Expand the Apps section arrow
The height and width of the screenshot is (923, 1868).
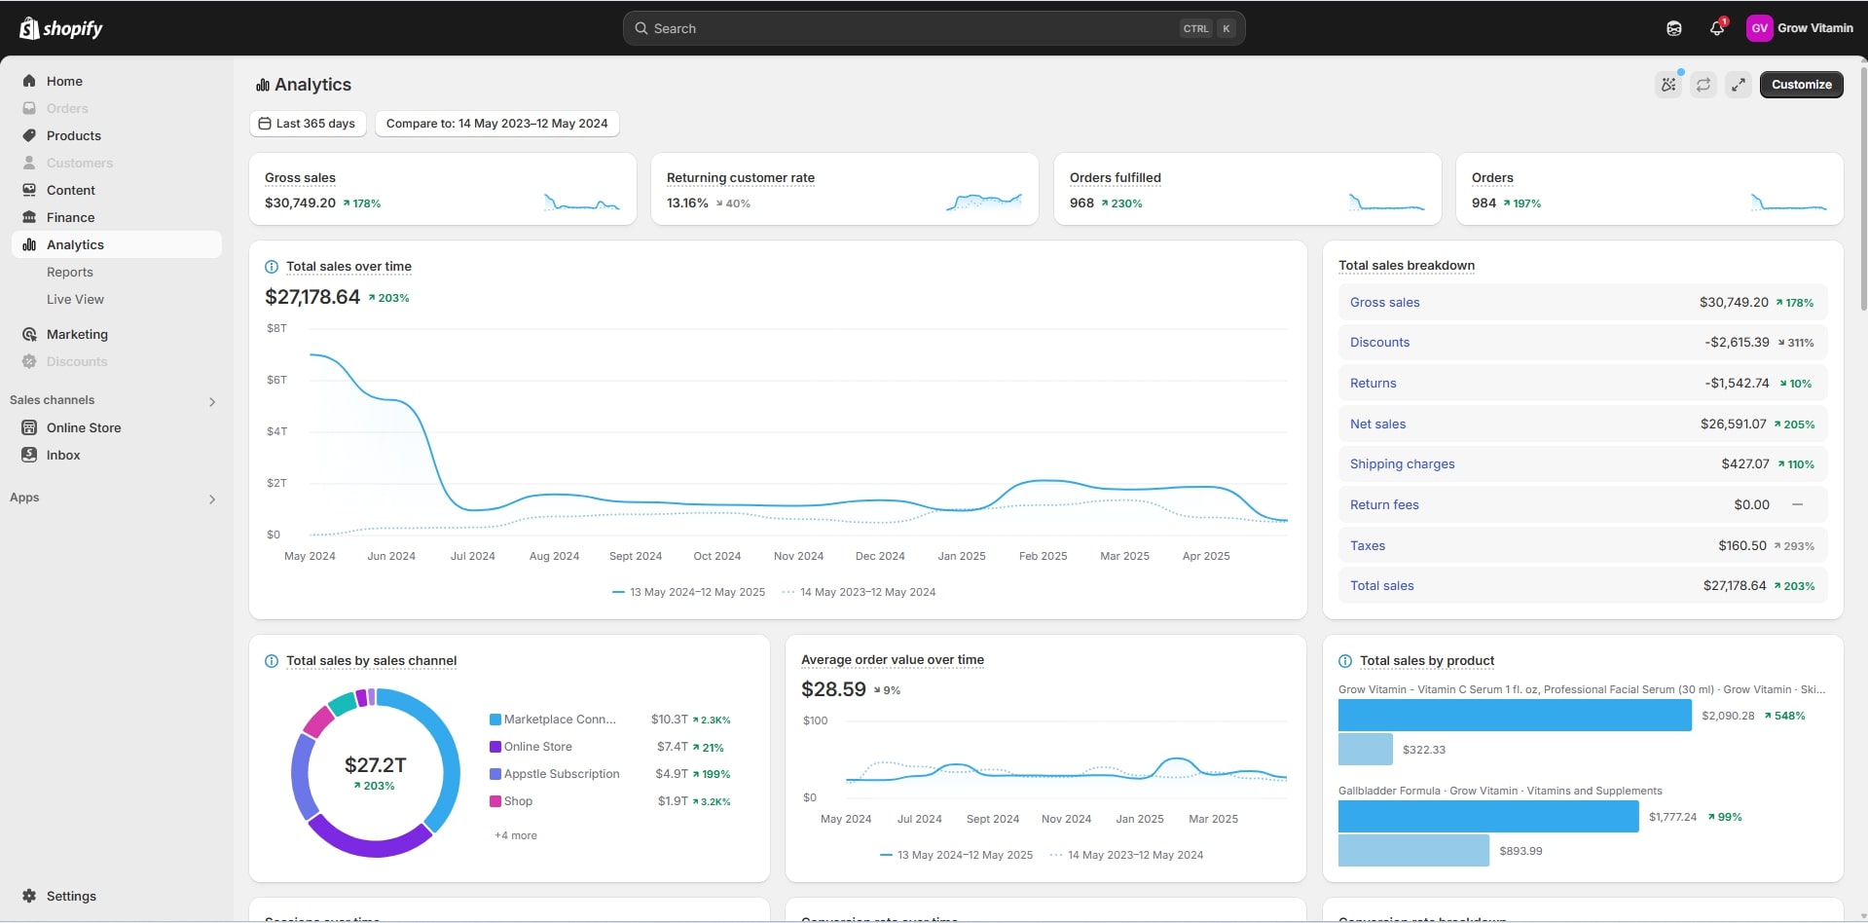click(212, 498)
